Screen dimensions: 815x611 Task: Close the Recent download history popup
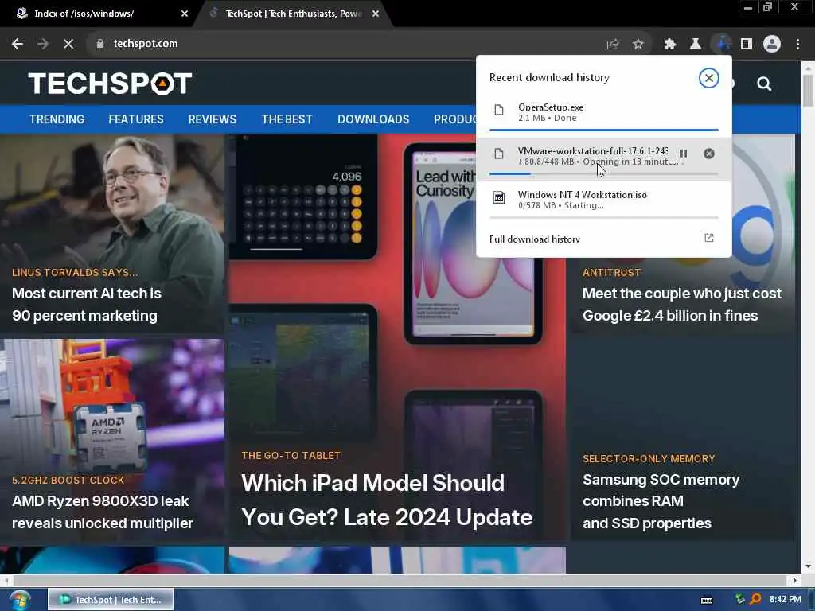(x=708, y=78)
